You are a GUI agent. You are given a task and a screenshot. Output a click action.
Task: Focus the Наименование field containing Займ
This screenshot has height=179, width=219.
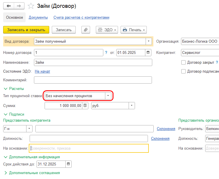[93, 62]
